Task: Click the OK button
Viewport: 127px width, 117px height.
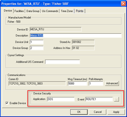Action: tap(79, 112)
